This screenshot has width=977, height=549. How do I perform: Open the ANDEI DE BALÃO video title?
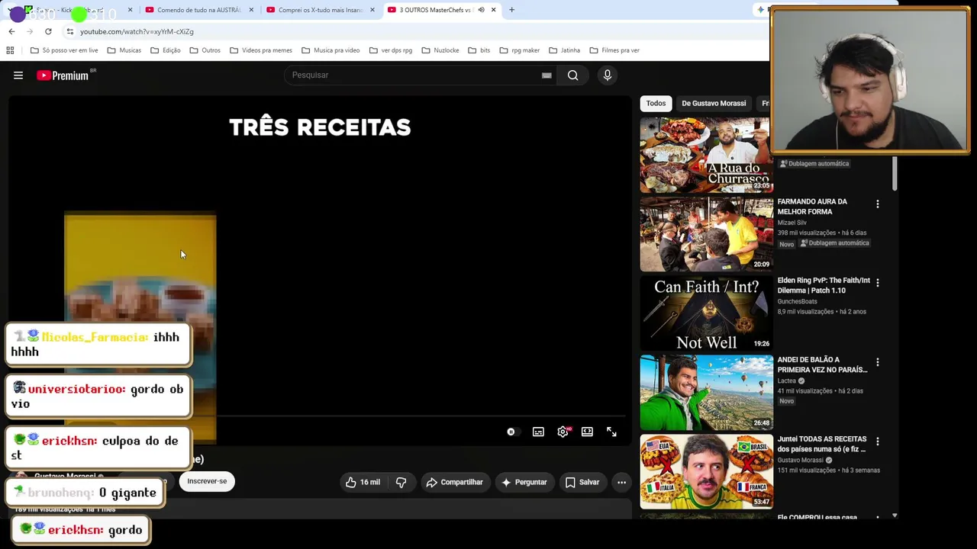coord(822,364)
